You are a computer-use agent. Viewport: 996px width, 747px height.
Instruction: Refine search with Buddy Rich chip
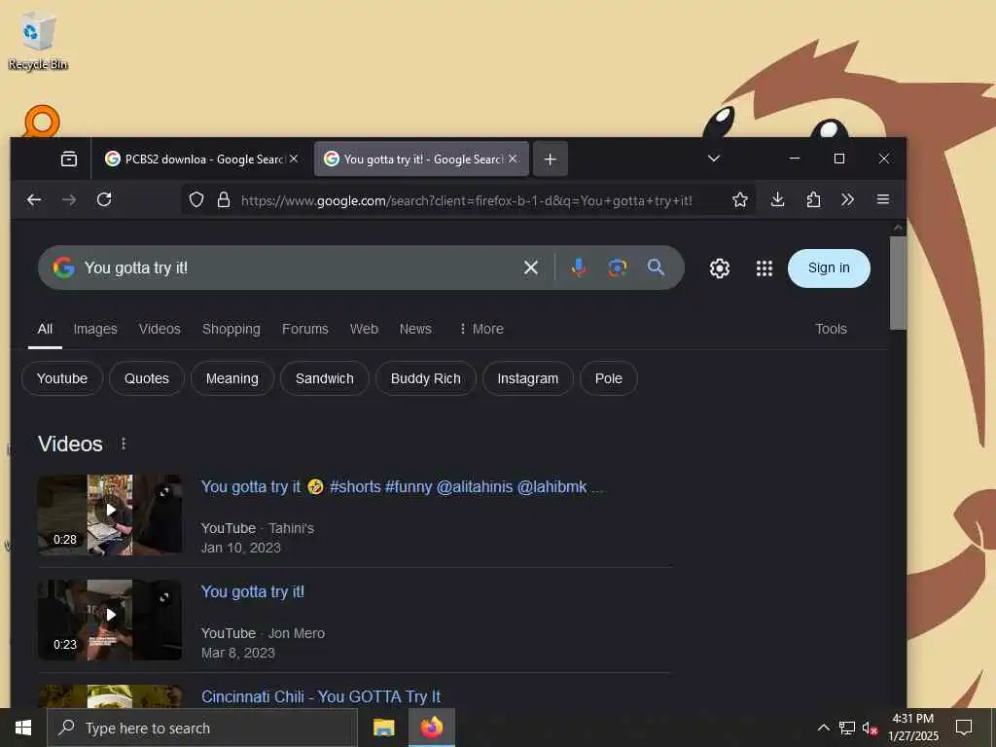(426, 378)
